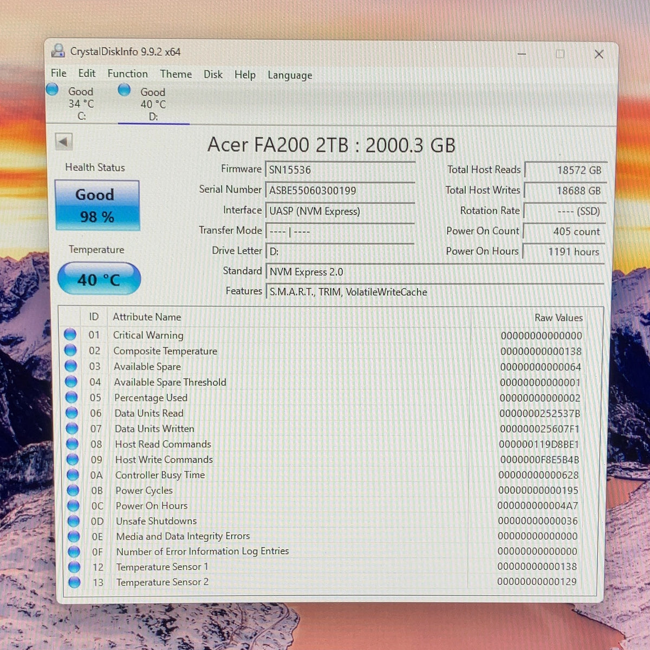Click status orb beside Temperature Sensor 2
650x650 pixels.
click(75, 582)
